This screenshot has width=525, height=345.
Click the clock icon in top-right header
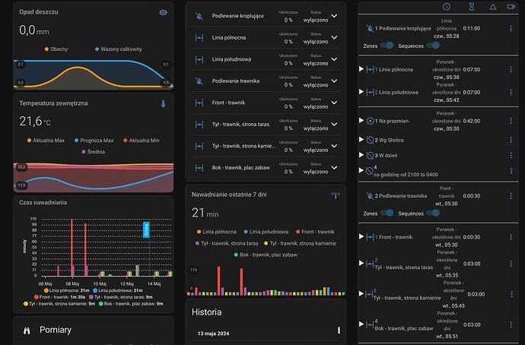[x=447, y=6]
